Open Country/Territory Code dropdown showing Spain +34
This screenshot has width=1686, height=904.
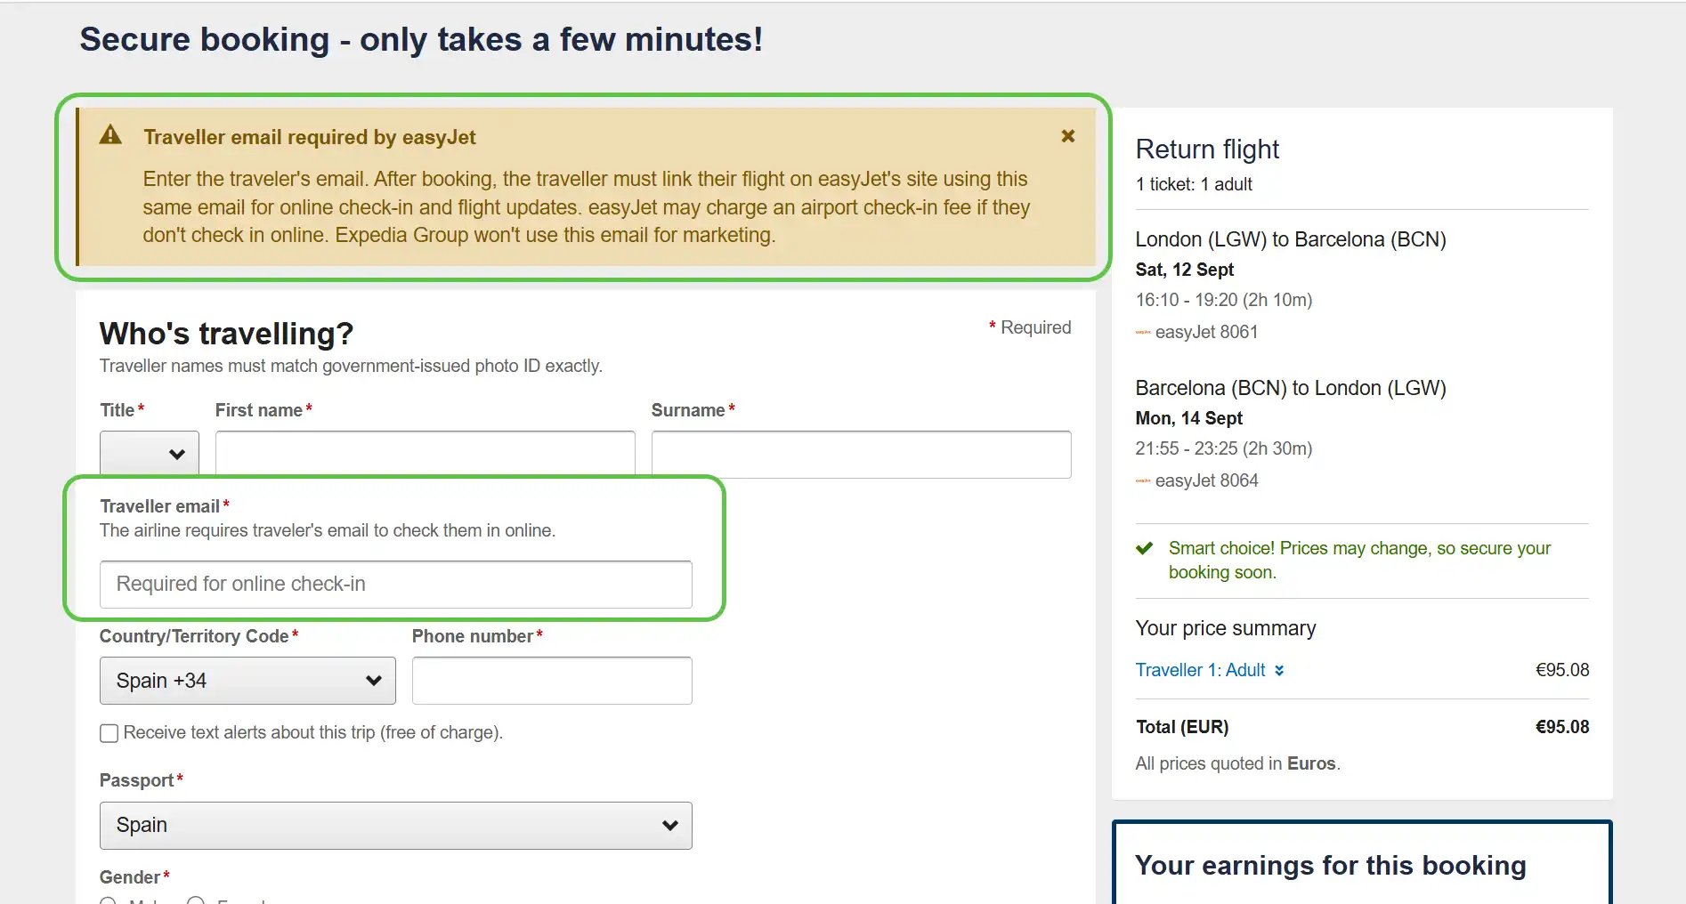(x=247, y=681)
